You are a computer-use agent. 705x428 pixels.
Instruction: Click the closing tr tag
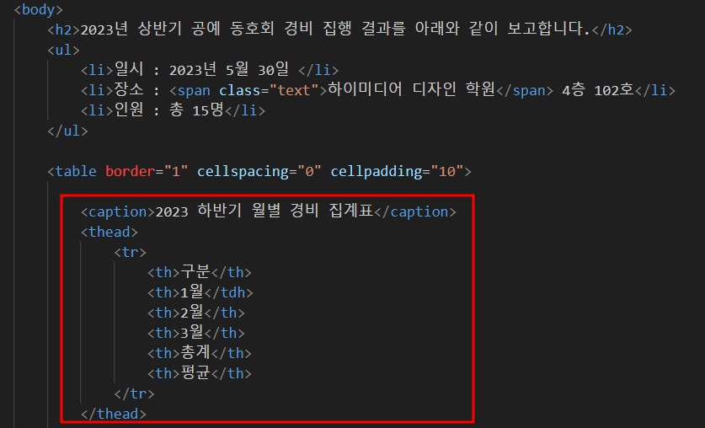coord(134,393)
